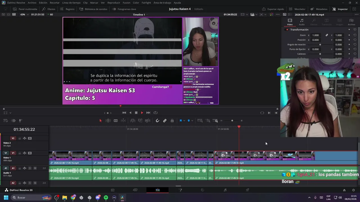
Task: Open the Fairlight menu
Action: 146,3
